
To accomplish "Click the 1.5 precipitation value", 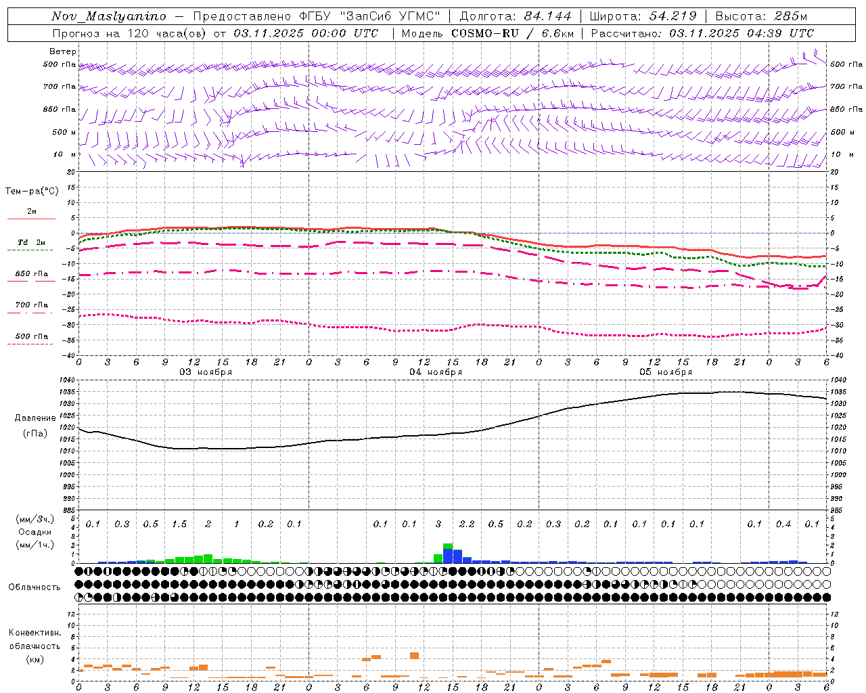I will tap(179, 524).
